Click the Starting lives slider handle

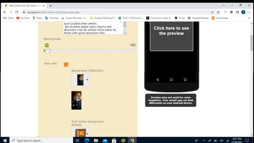click(48, 50)
